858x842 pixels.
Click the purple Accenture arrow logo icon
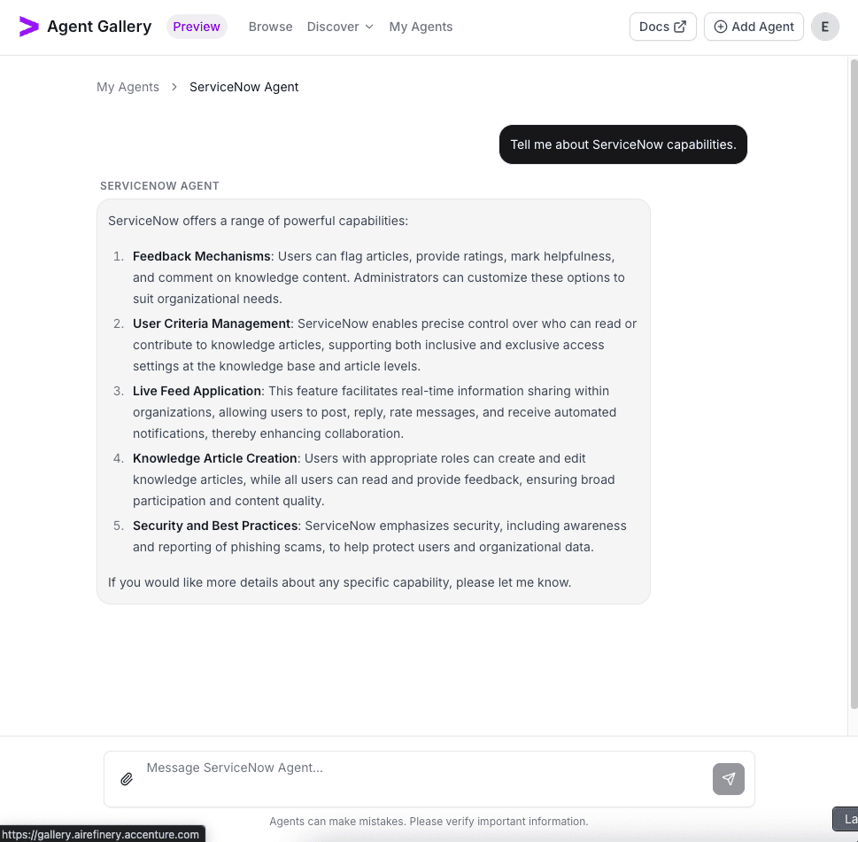tap(28, 27)
